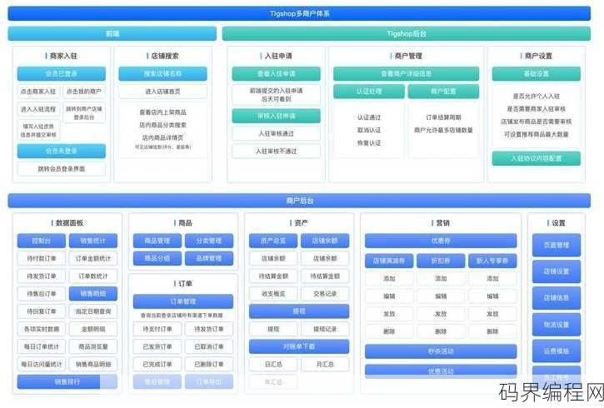This screenshot has height=408, width=604.
Task: Click the 收支概览 box
Action: pos(273,293)
